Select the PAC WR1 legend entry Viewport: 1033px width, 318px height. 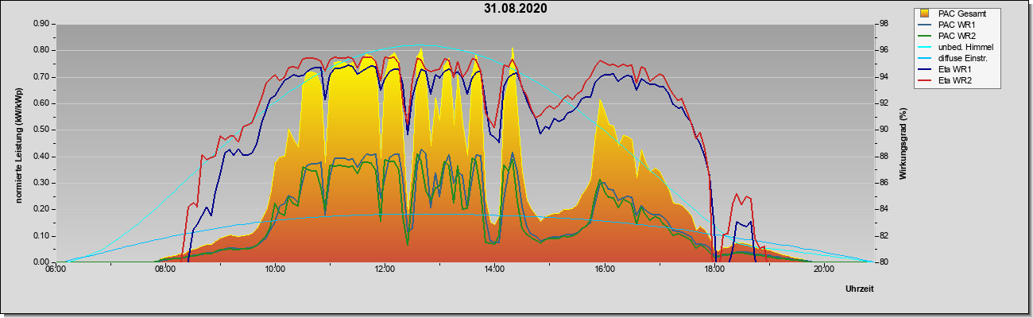(x=958, y=25)
